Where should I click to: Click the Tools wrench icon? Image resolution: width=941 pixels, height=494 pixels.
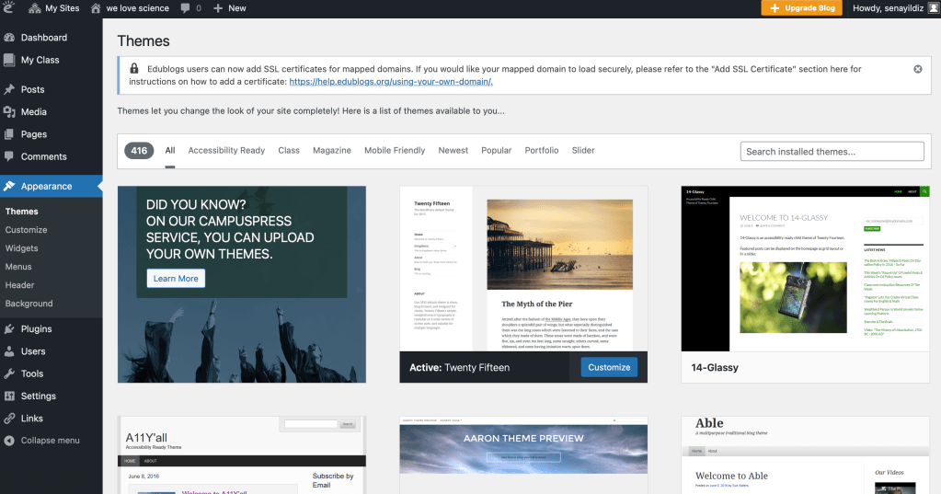pos(9,373)
